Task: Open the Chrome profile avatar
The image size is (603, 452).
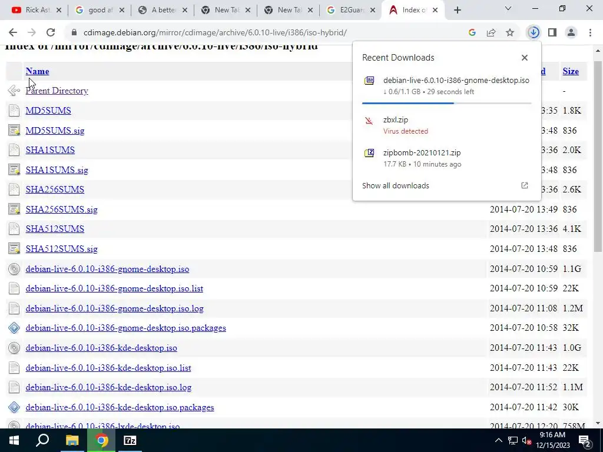Action: pos(571,33)
